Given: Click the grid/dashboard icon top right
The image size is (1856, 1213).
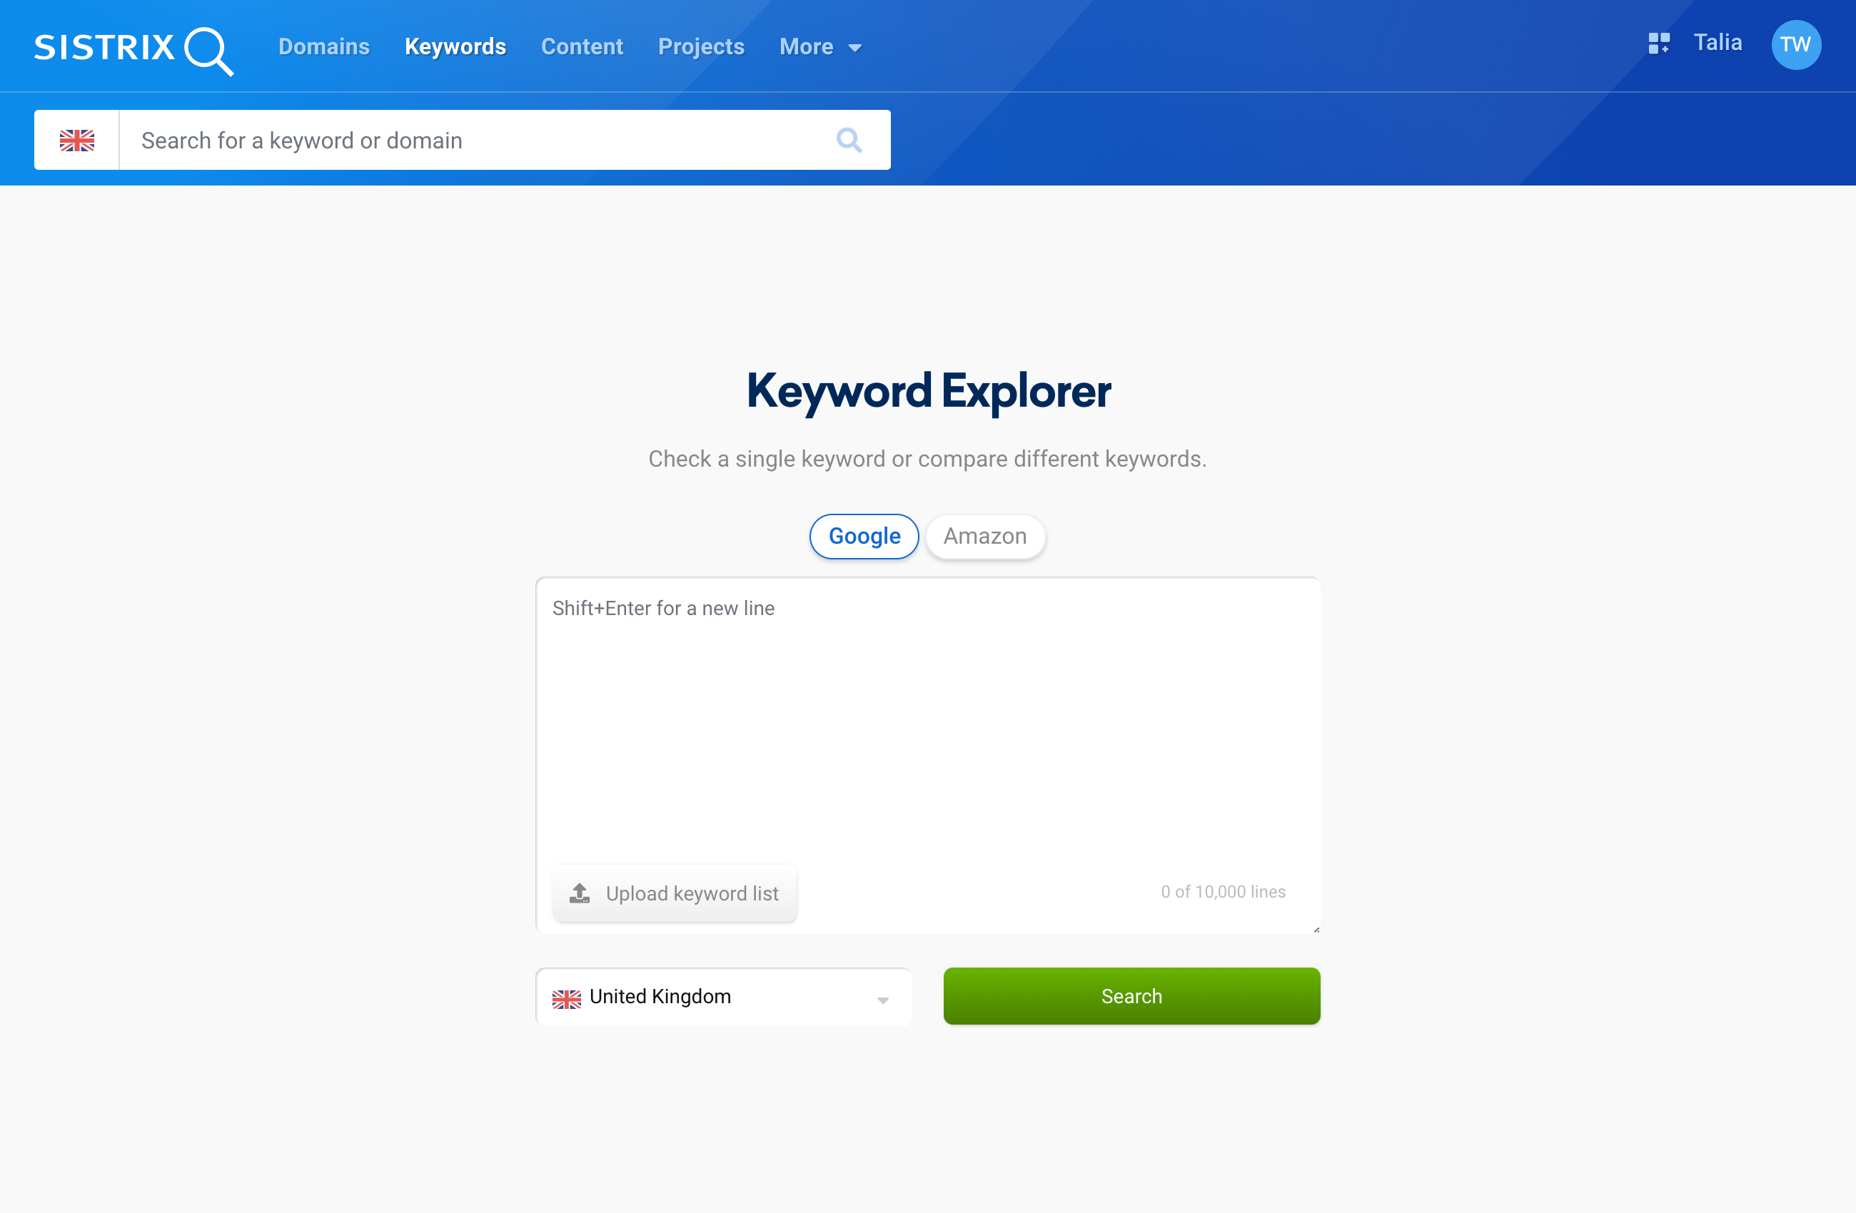Looking at the screenshot, I should (1657, 46).
